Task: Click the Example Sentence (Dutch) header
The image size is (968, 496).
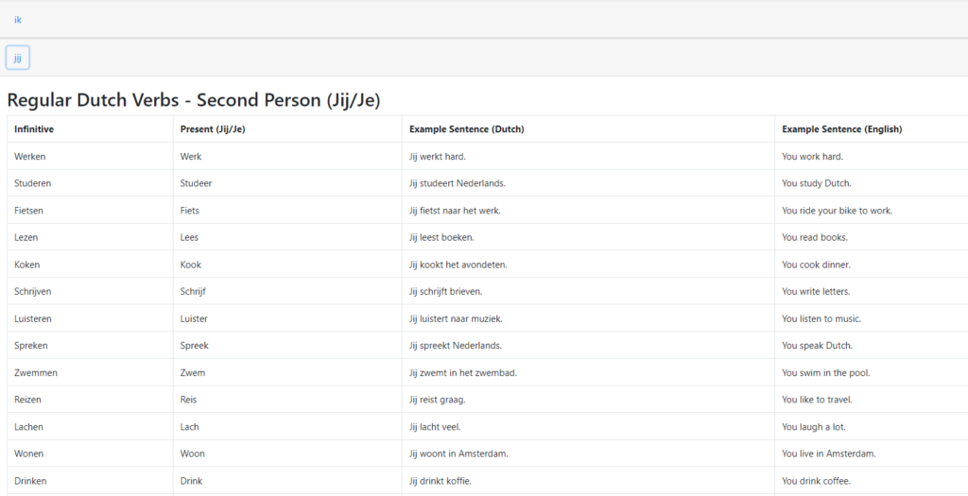Action: tap(466, 129)
